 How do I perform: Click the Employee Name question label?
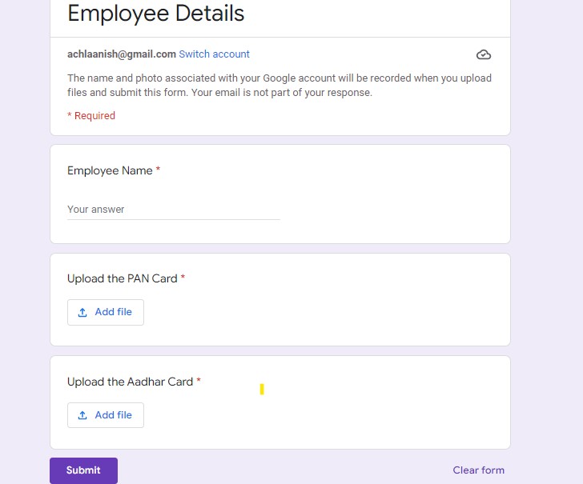(x=110, y=170)
